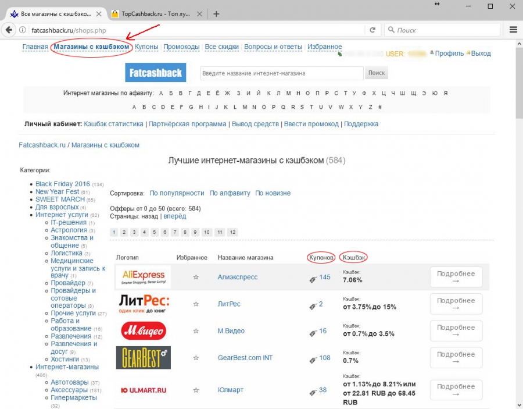This screenshot has height=409, width=523.
Task: Open Аксессуары subcategory
Action: (x=69, y=390)
